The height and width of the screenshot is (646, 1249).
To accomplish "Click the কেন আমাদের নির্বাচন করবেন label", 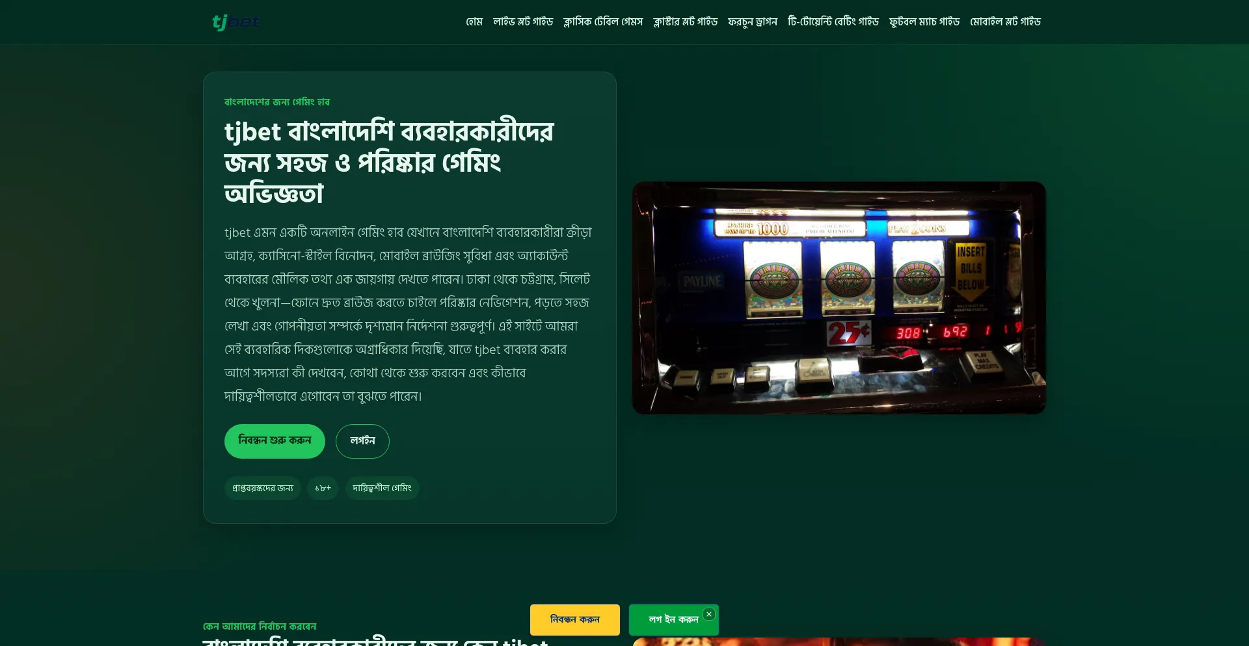I will click(260, 626).
